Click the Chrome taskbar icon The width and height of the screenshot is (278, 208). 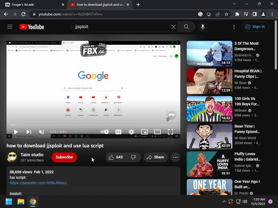pyautogui.click(x=33, y=201)
